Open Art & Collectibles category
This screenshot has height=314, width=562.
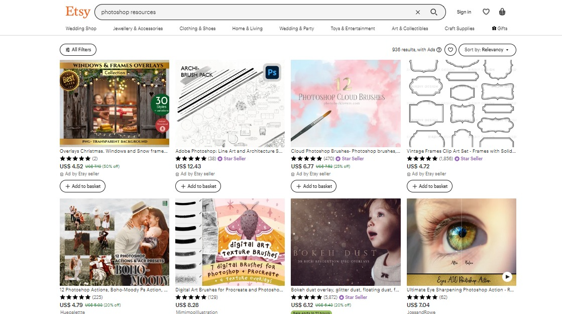coord(410,28)
